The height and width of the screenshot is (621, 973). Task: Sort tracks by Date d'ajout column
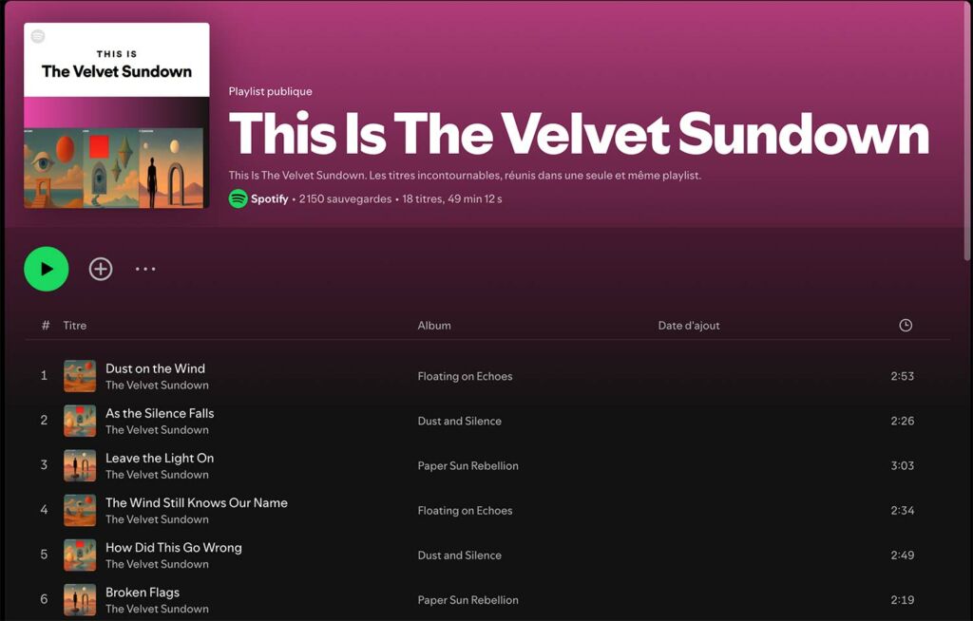pos(689,326)
